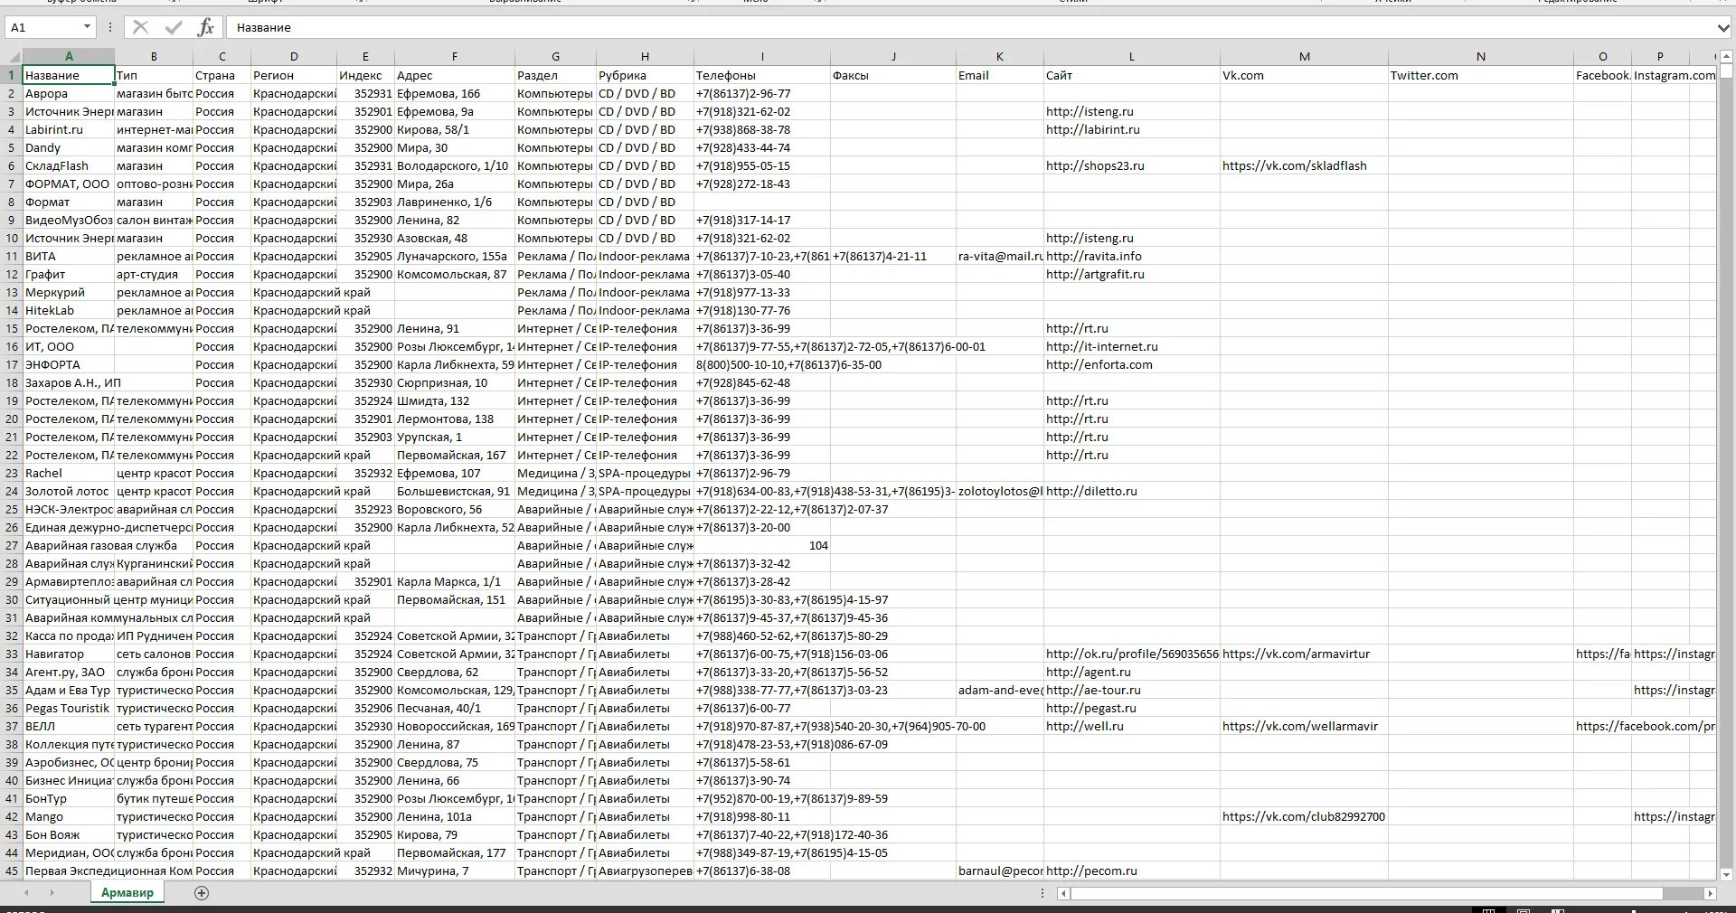This screenshot has height=913, width=1736.
Task: Select cell 'СкладFlash' in column A
Action: click(69, 166)
